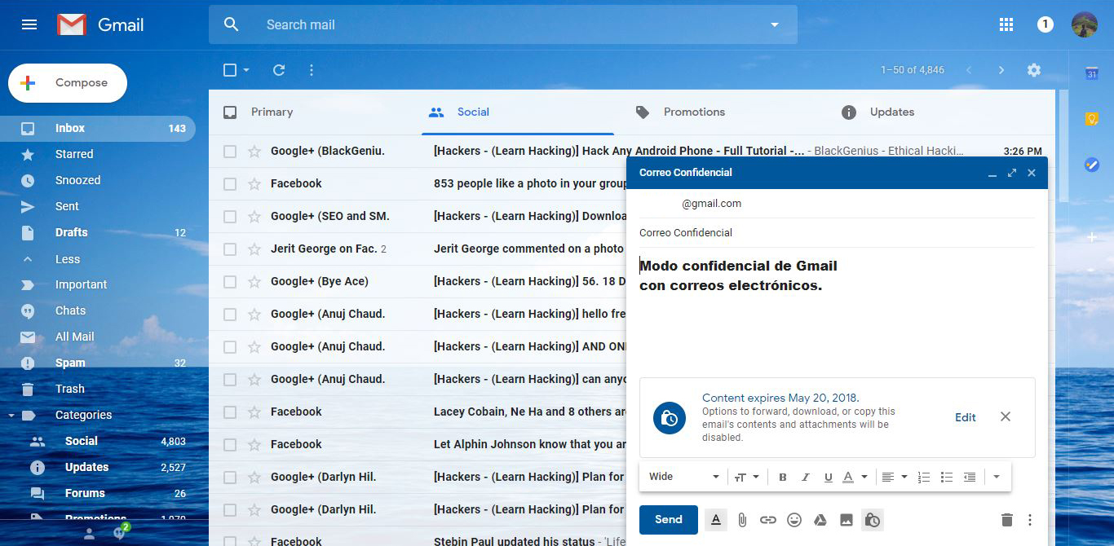Discard the draft with the trash icon
1114x546 pixels.
tap(1006, 520)
